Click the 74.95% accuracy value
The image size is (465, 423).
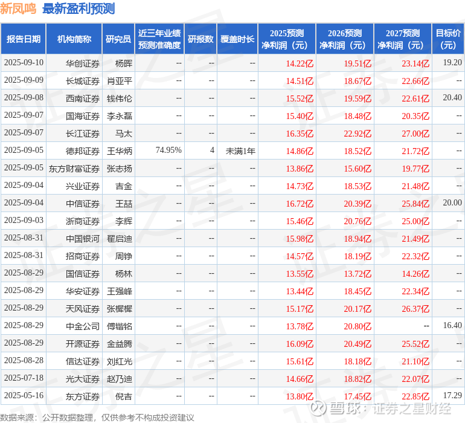click(168, 150)
